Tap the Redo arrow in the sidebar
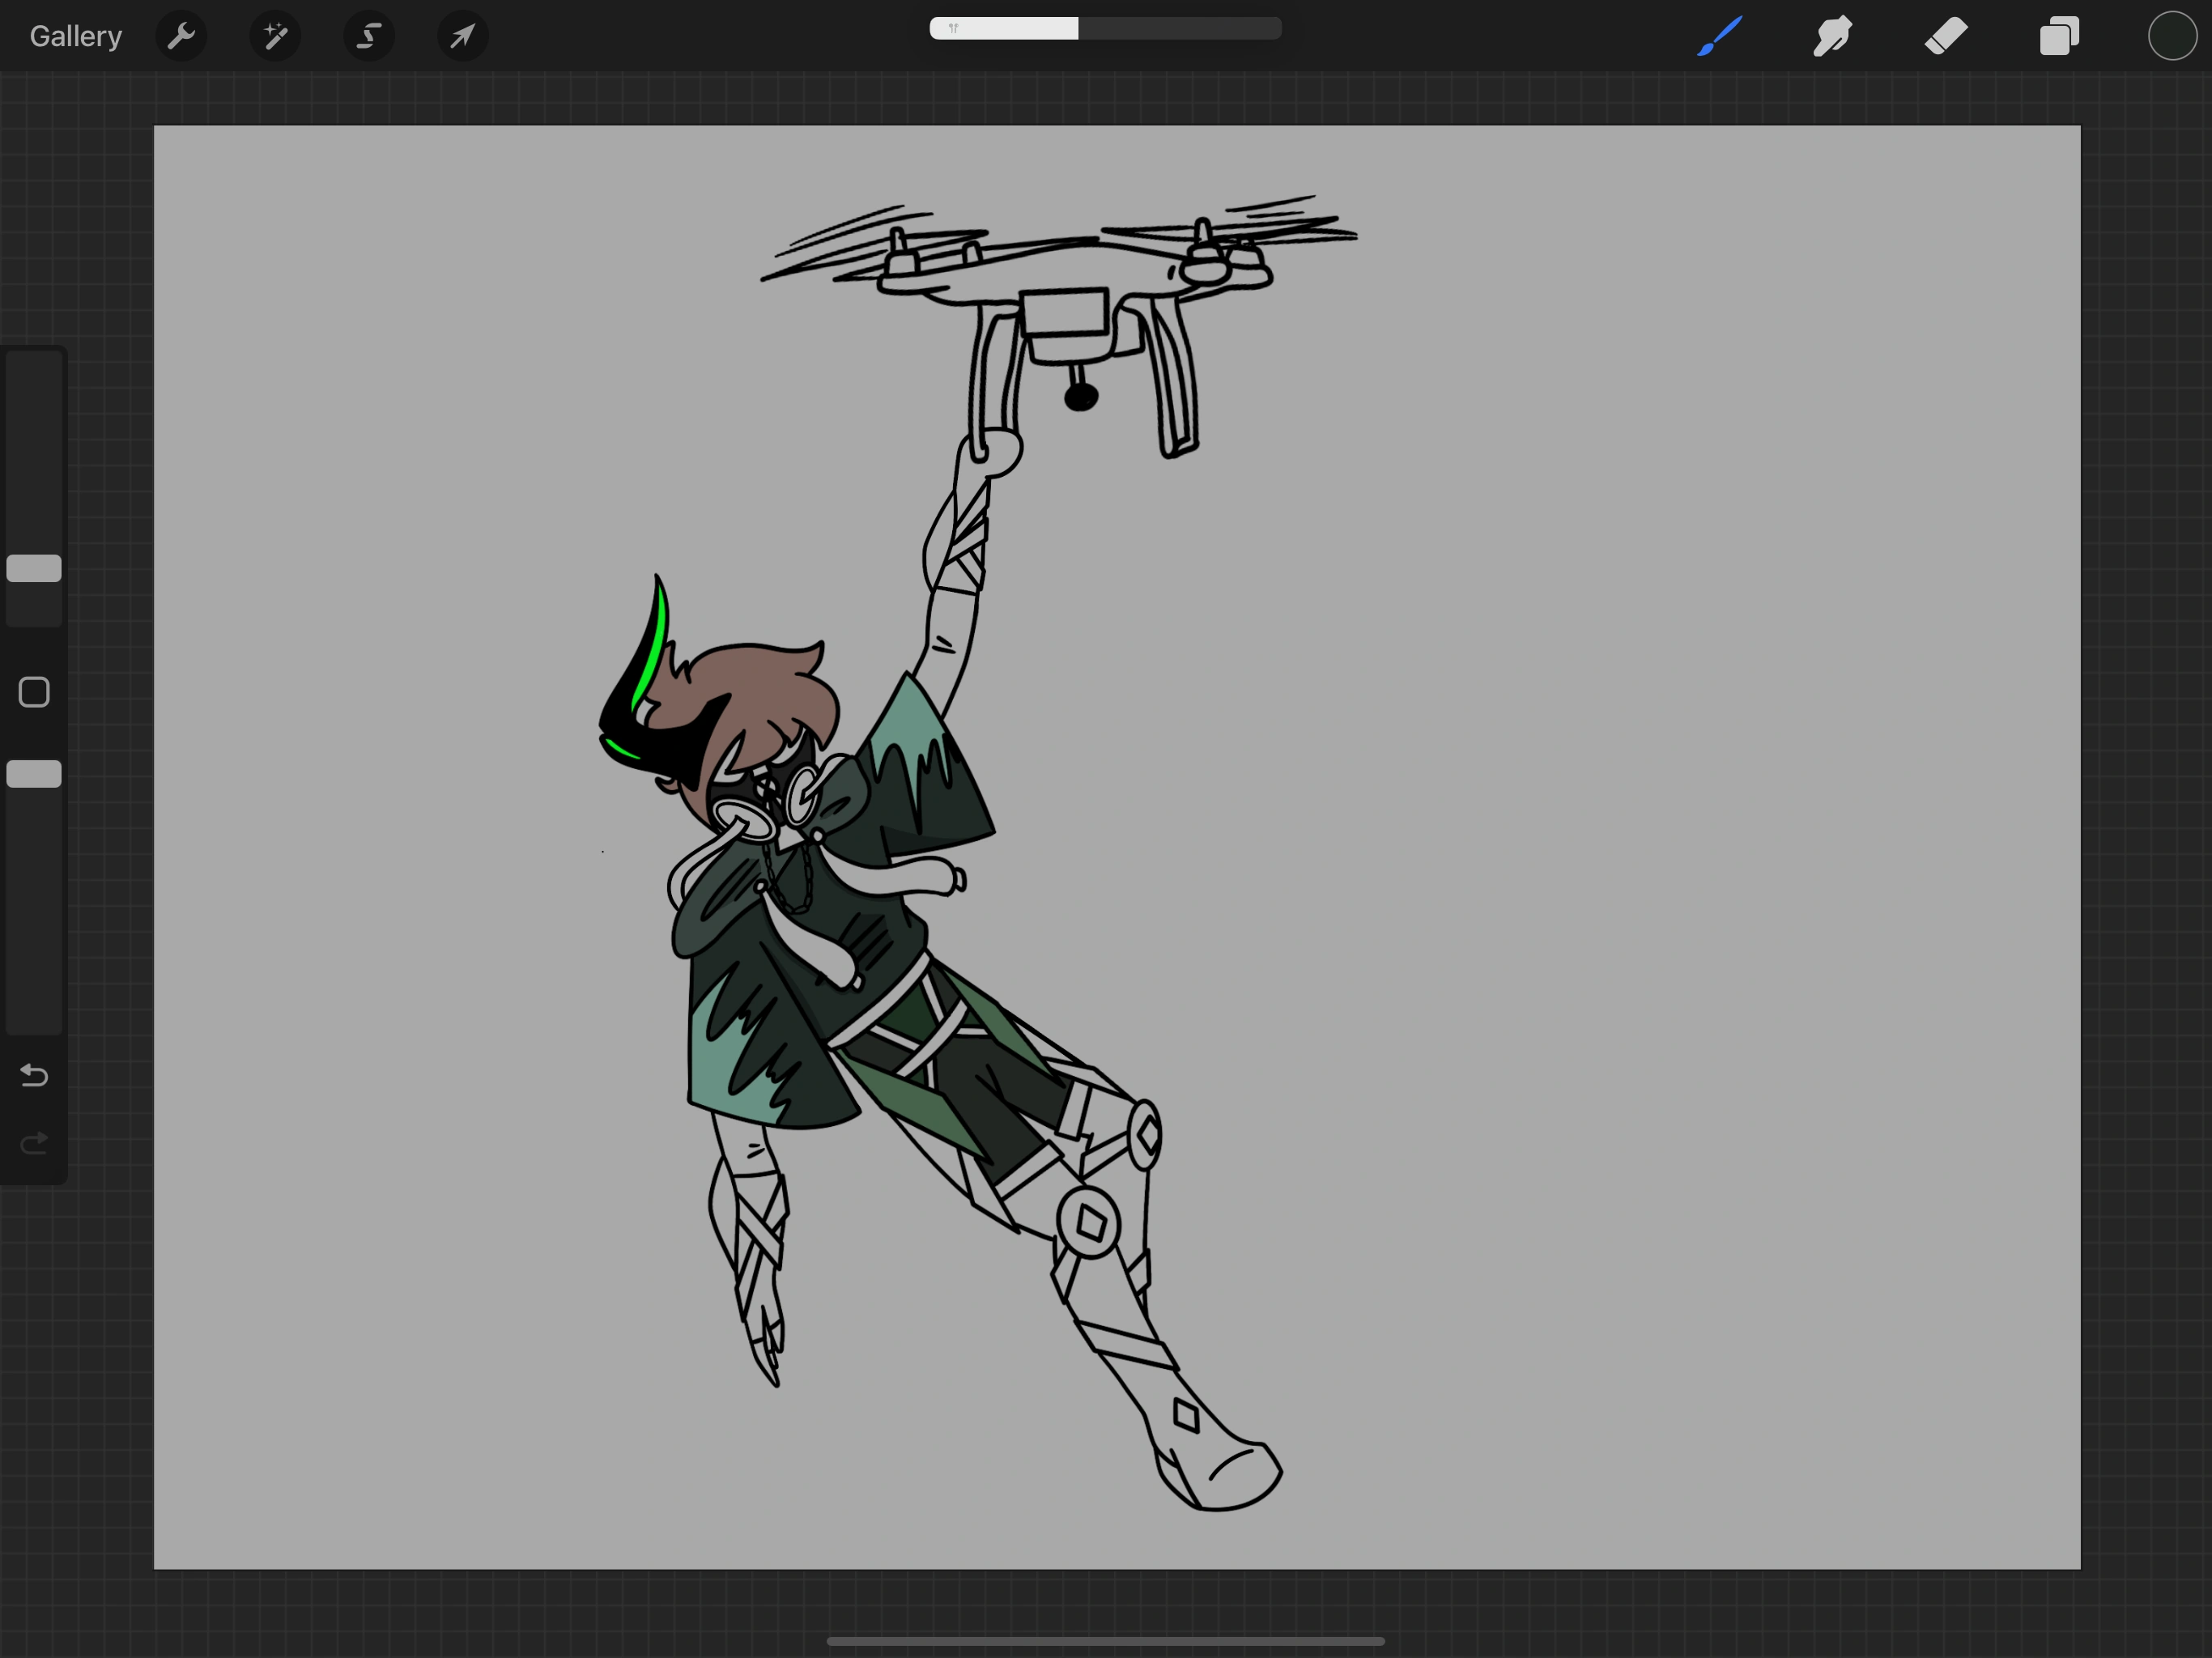Image resolution: width=2212 pixels, height=1658 pixels. 34,1143
